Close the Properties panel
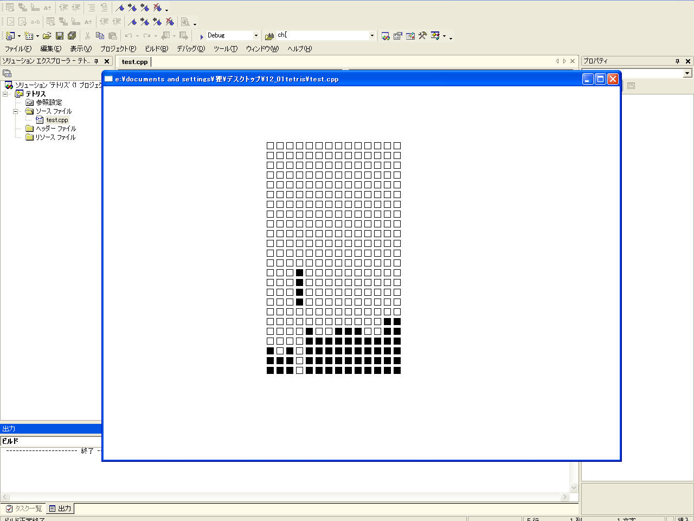This screenshot has height=521, width=694. tap(688, 61)
